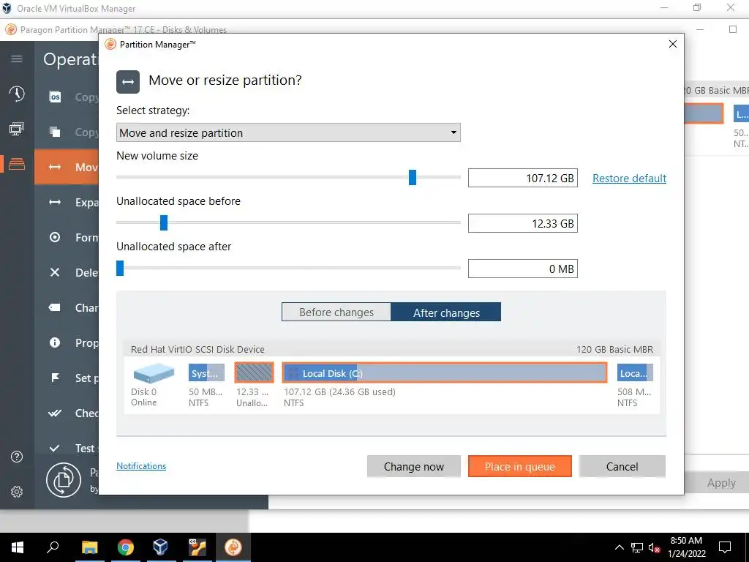Click the Unallocated space after 0 MB field
Viewport: 749px width, 562px height.
click(522, 269)
